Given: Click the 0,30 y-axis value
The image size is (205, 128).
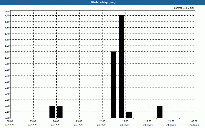Looking at the screenshot, I should 7,100.
